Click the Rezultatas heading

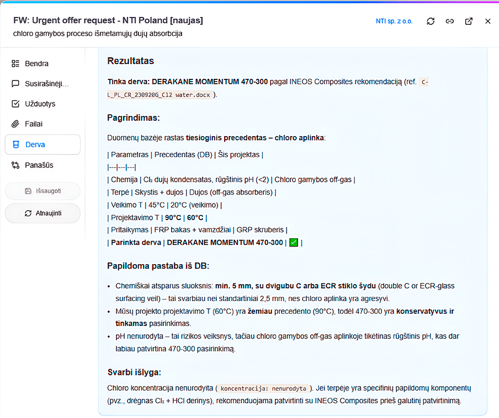130,61
